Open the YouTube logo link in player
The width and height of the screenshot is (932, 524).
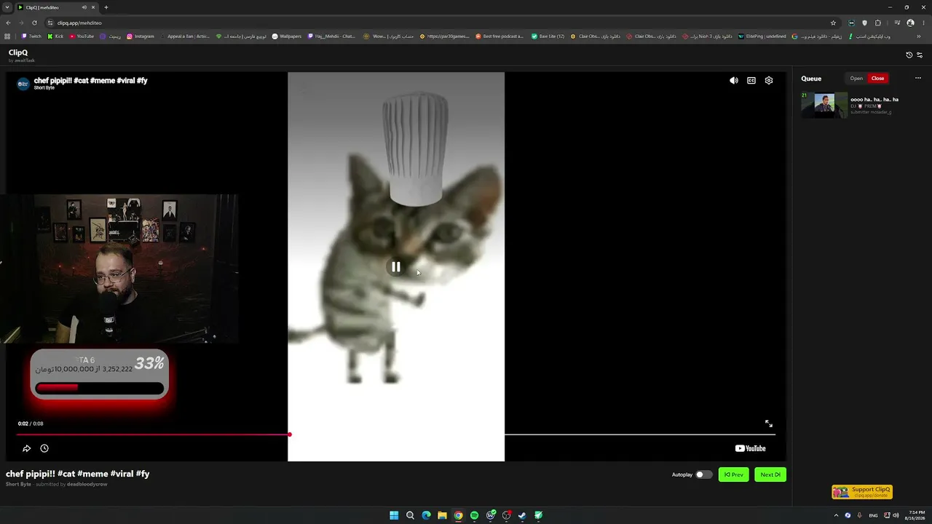click(751, 449)
